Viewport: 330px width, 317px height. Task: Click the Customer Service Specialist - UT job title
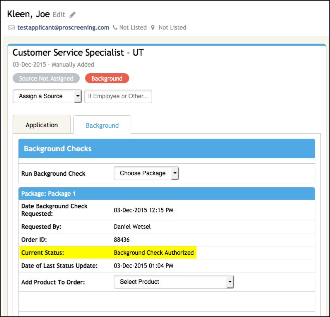78,53
